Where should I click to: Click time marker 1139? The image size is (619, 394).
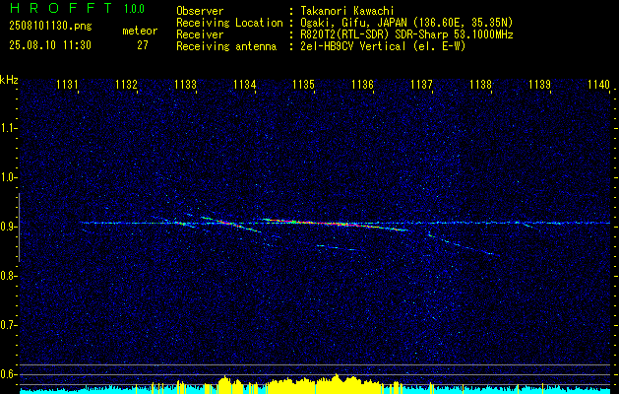[x=539, y=84]
